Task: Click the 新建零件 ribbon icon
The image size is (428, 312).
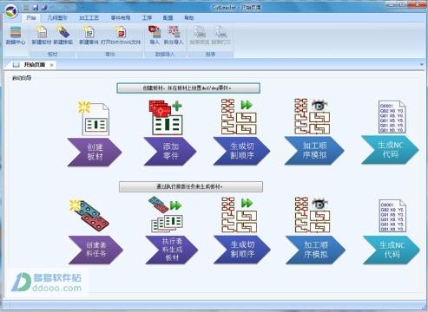Action: pos(89,36)
